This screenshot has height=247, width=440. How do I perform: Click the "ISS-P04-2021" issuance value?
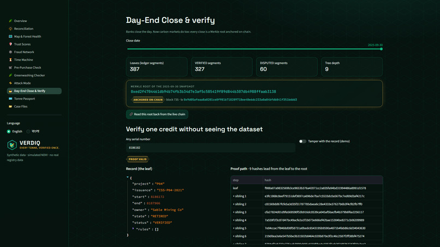pyautogui.click(x=170, y=190)
